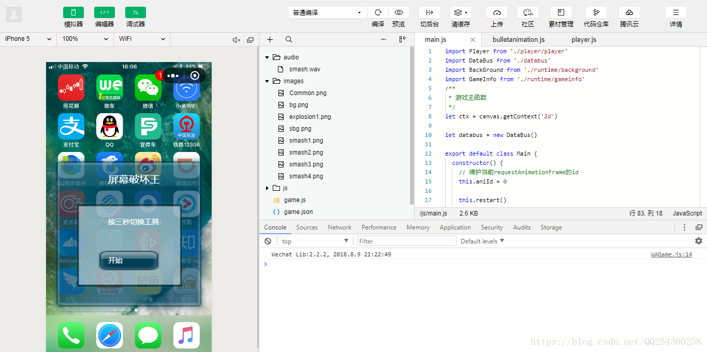The height and width of the screenshot is (352, 707).
Task: Collapse the file tree panel icon
Action: click(x=403, y=39)
